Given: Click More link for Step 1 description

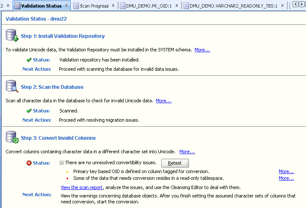Looking at the screenshot, I should tap(202, 50).
